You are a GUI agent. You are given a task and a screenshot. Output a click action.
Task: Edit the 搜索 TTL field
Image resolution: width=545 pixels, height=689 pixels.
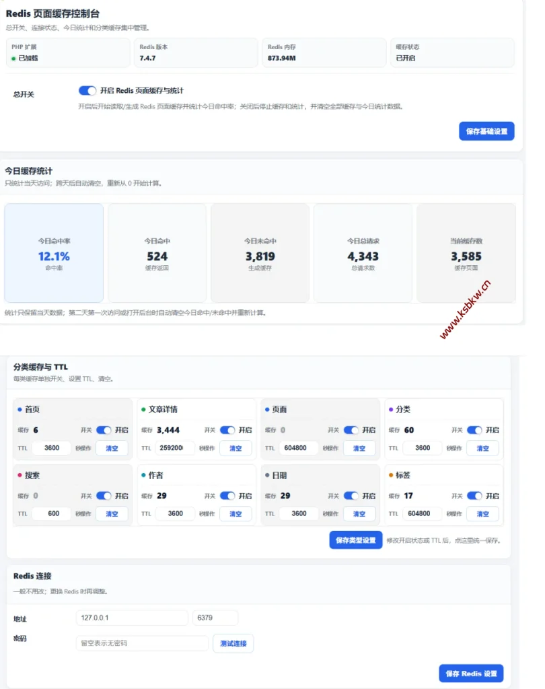coord(51,513)
